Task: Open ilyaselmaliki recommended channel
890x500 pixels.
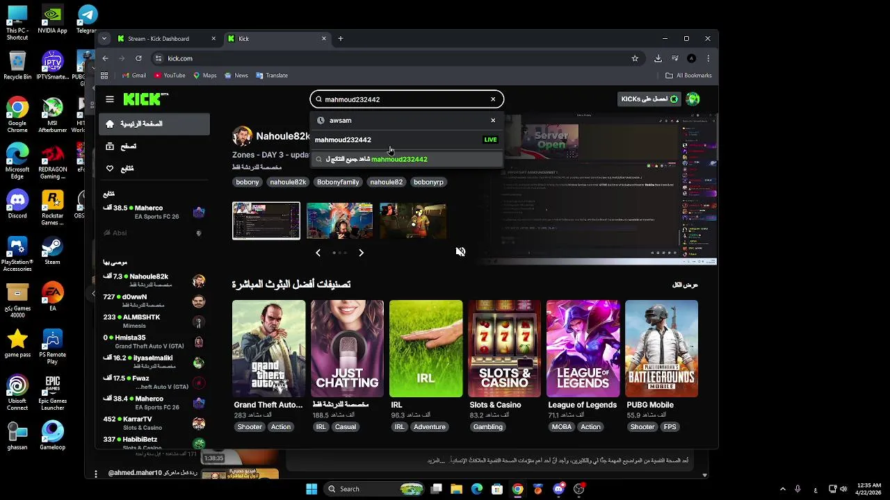Action: point(154,362)
